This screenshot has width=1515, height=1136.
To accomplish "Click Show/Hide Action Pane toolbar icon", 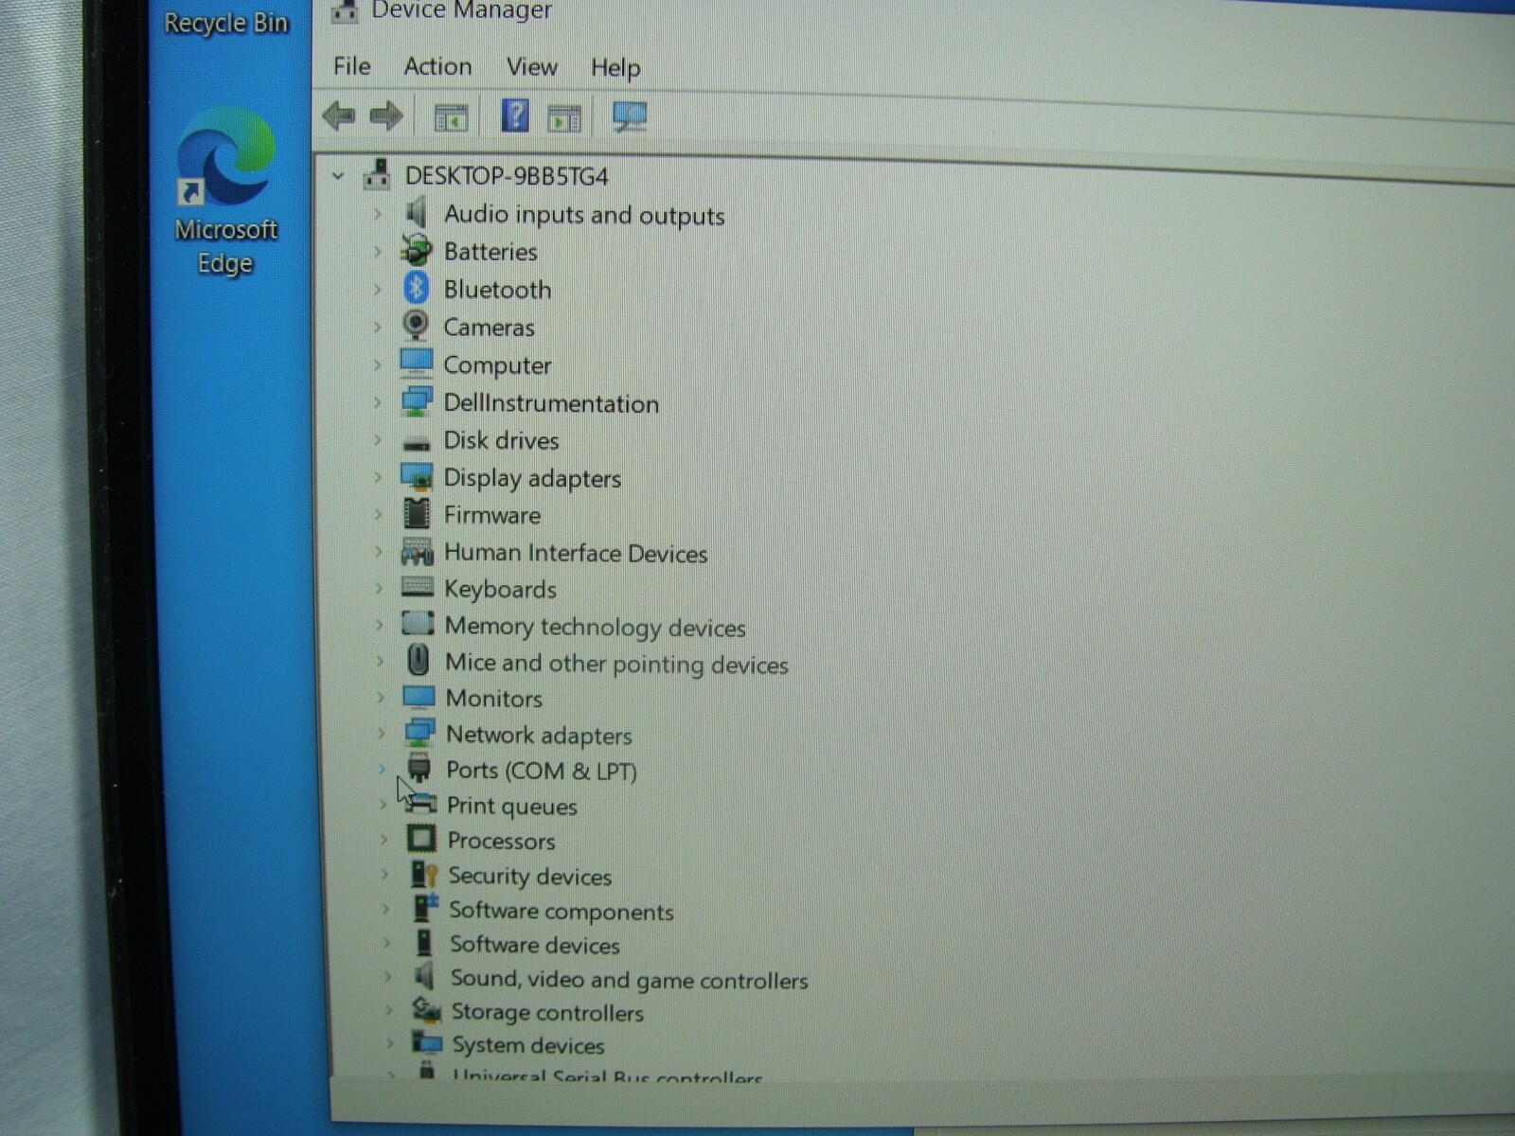I will (x=564, y=118).
